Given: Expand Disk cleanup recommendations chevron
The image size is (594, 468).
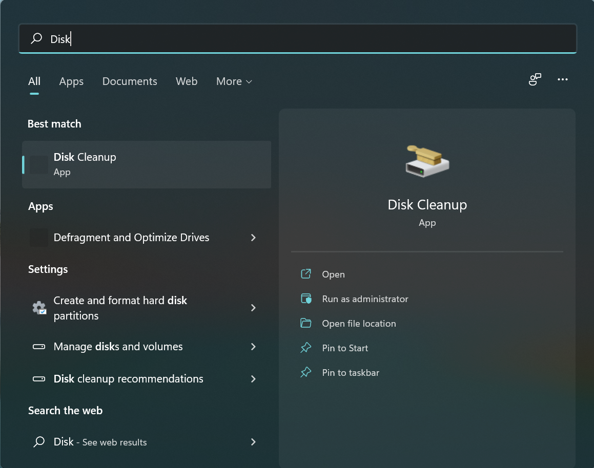Looking at the screenshot, I should coord(253,379).
